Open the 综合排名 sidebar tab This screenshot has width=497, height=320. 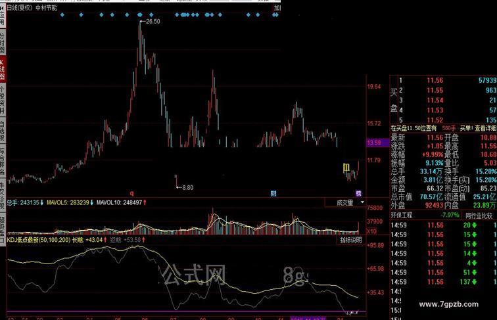(x=2, y=162)
